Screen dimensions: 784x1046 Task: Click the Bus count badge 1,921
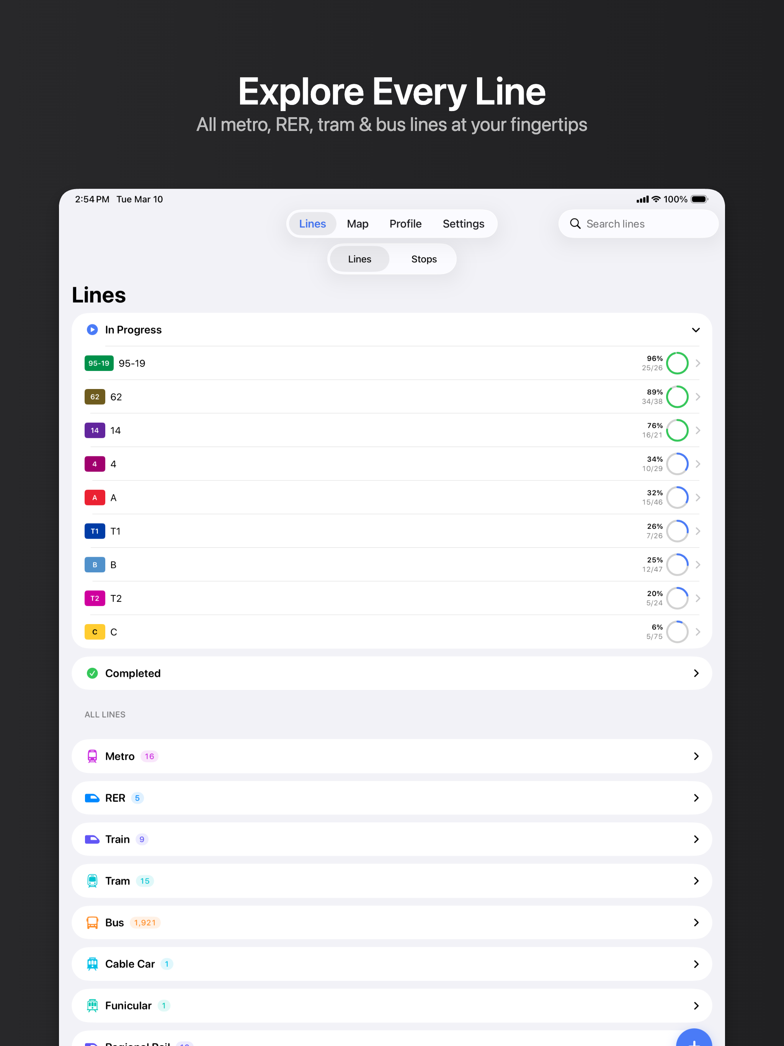[x=145, y=922]
